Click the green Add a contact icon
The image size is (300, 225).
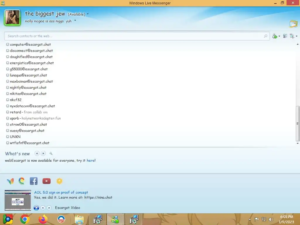(x=275, y=36)
